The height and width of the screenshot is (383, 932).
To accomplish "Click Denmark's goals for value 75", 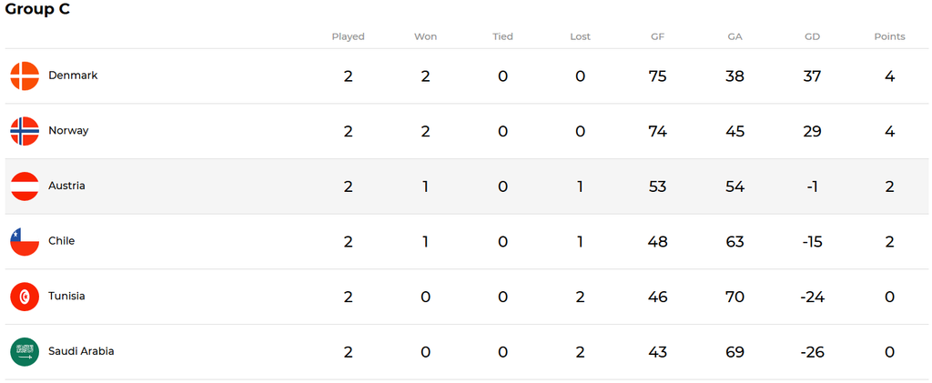I will [657, 76].
